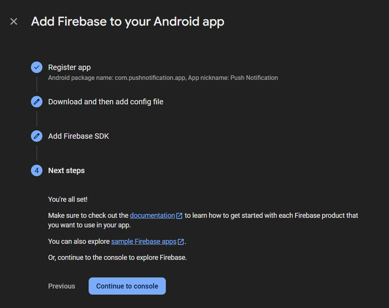The width and height of the screenshot is (389, 308).
Task: Click the pencil icon beside Add Firebase SDK
Action: coord(37,136)
